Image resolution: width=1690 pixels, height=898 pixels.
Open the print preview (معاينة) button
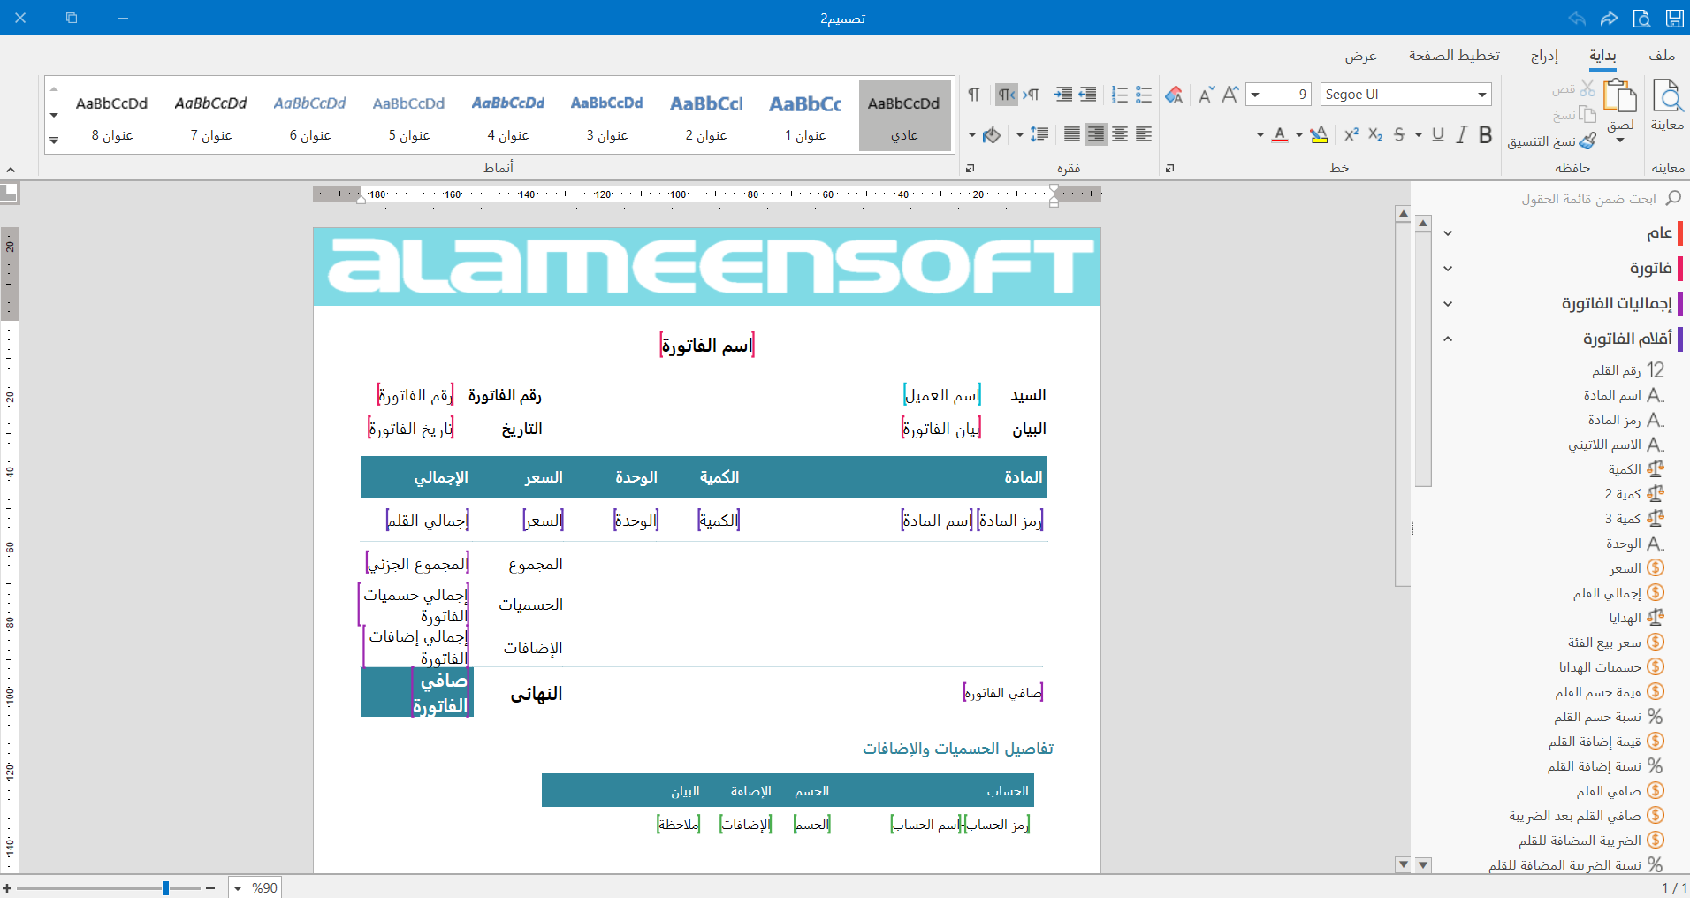pyautogui.click(x=1667, y=106)
